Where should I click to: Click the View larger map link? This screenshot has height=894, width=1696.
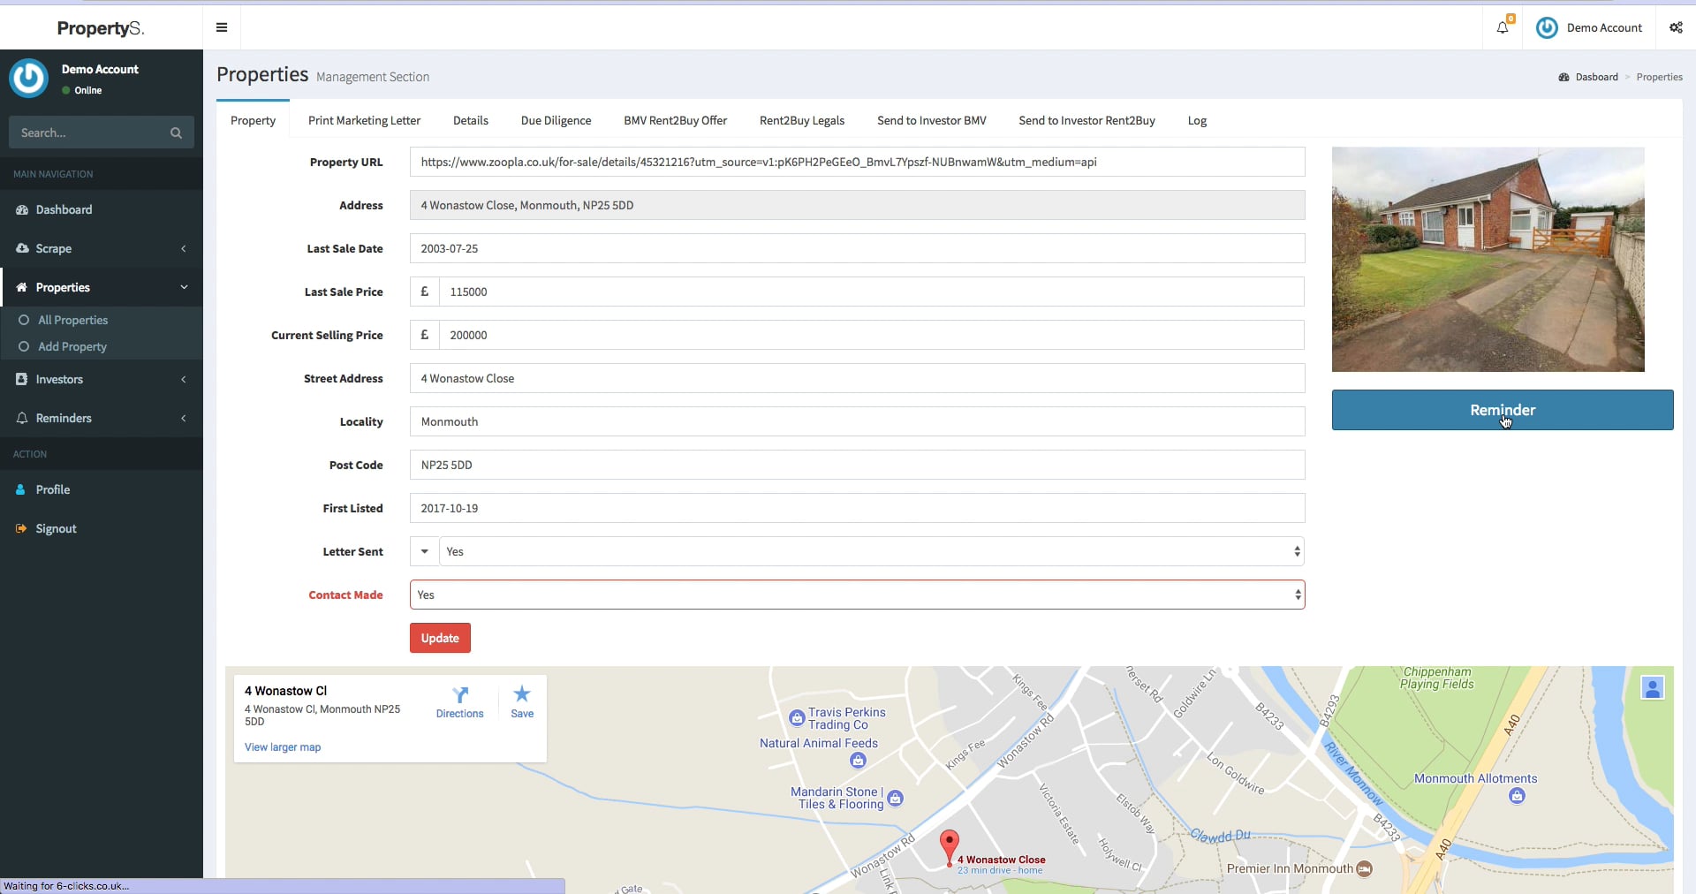pyautogui.click(x=283, y=747)
